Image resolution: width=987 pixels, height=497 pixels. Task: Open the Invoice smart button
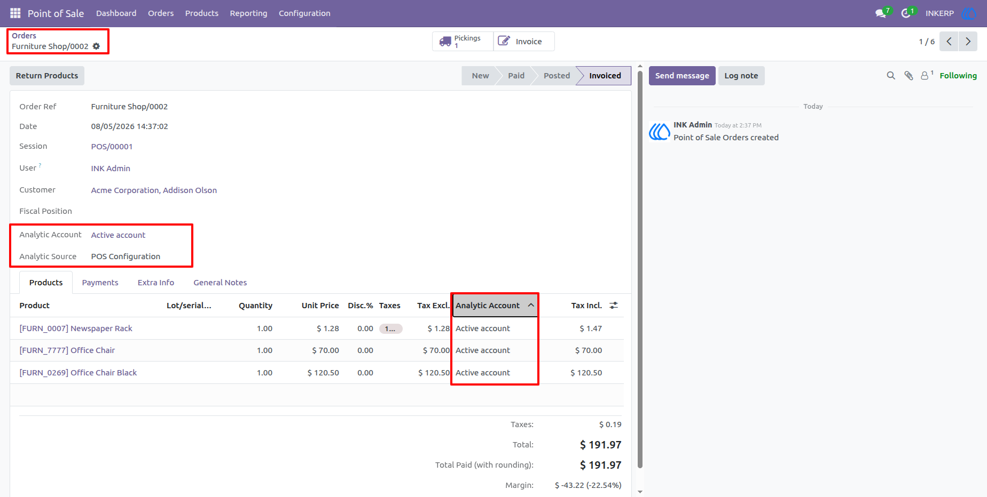pos(524,42)
